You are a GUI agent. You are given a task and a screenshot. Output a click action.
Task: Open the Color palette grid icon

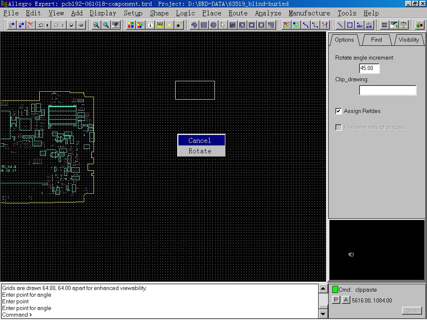pos(131,25)
